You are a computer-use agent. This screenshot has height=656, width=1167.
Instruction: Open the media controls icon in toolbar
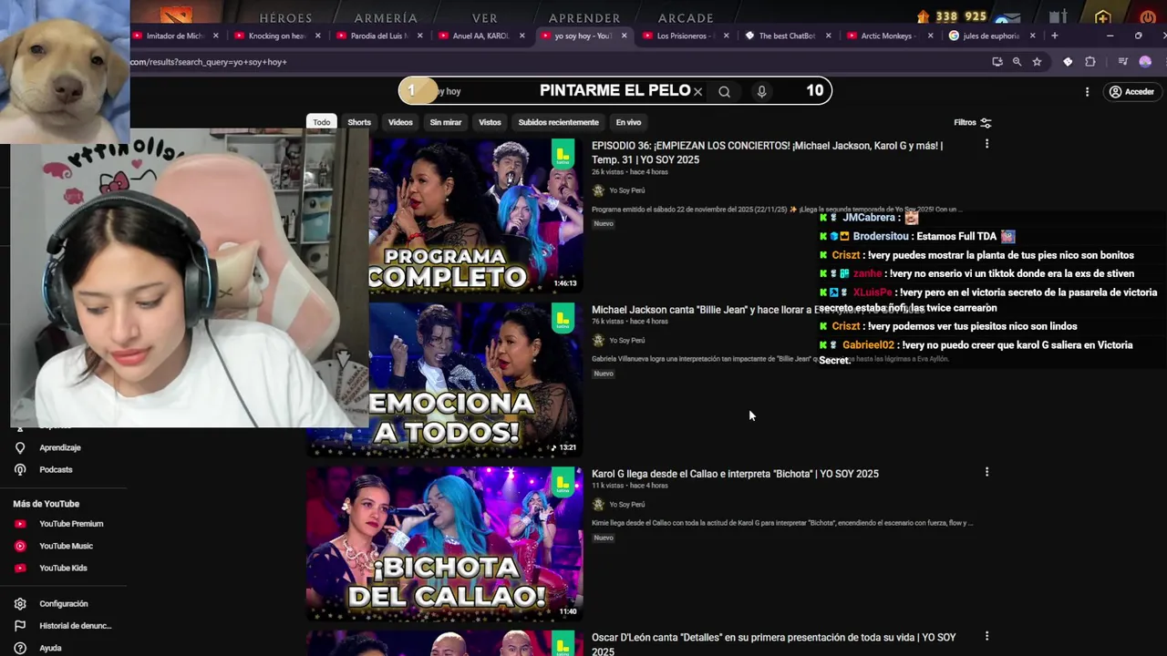(x=1122, y=62)
